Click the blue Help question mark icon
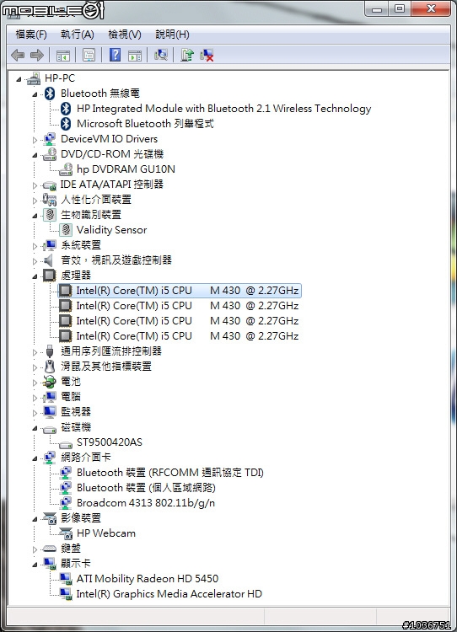Viewport: 457px width, 632px height. pyautogui.click(x=115, y=55)
